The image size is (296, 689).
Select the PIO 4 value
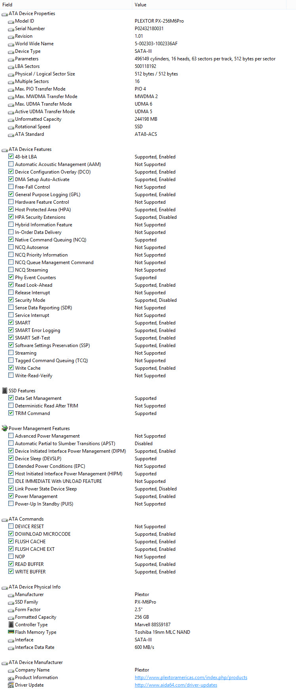point(140,89)
